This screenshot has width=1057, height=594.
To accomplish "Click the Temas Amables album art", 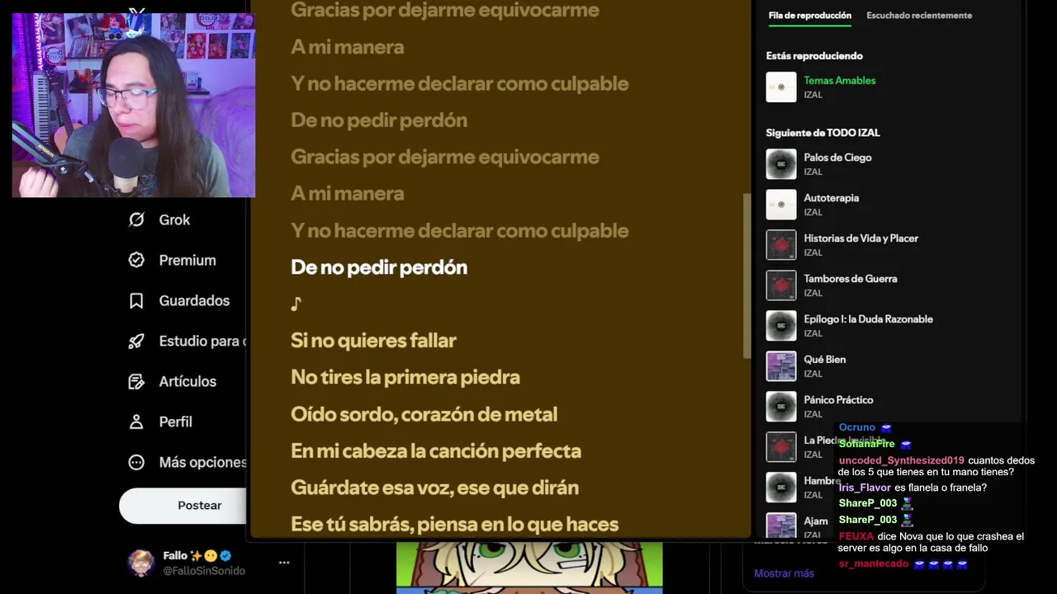I will [x=781, y=87].
